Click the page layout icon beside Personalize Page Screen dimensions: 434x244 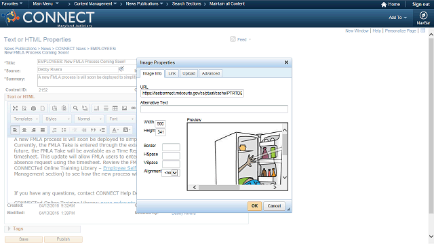(x=422, y=30)
